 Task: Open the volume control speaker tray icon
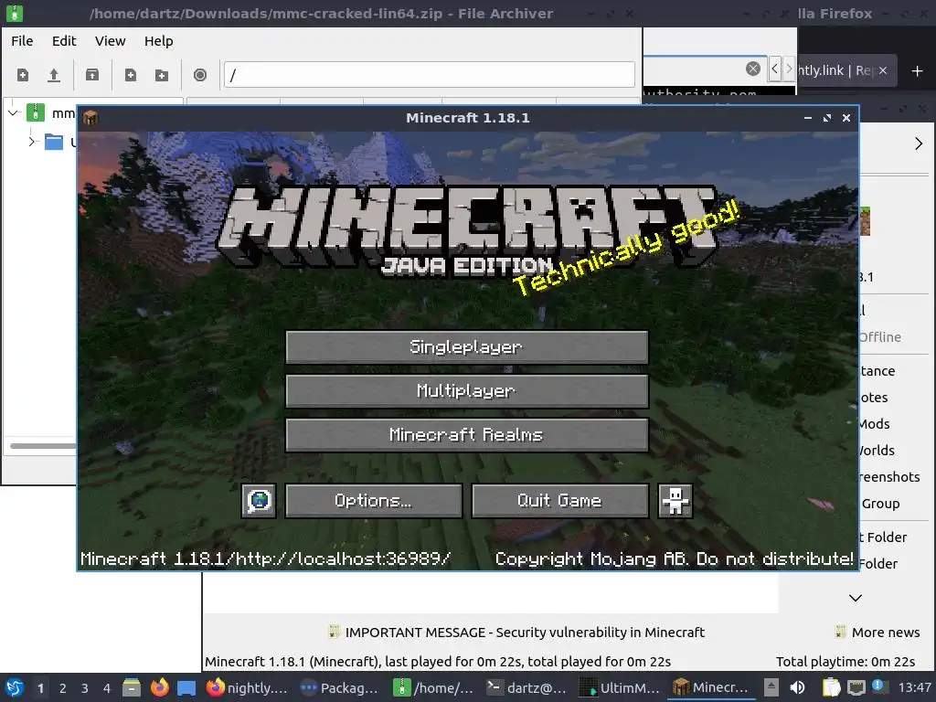tap(797, 687)
